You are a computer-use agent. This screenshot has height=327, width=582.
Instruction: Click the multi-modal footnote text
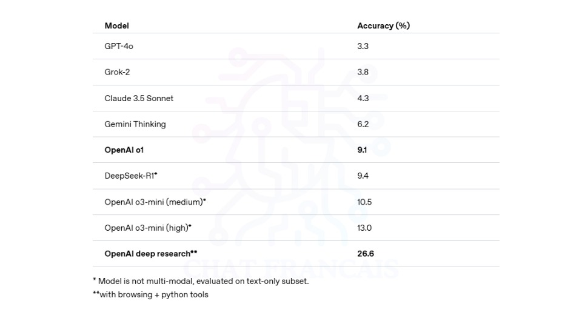click(x=201, y=281)
